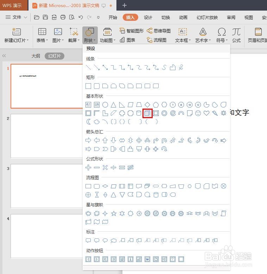Switch panel to 大纲 outline view

click(x=36, y=56)
